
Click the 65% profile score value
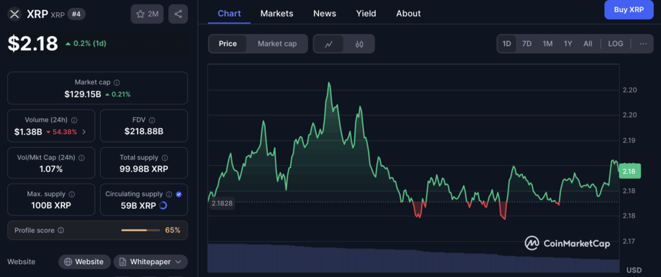(172, 230)
